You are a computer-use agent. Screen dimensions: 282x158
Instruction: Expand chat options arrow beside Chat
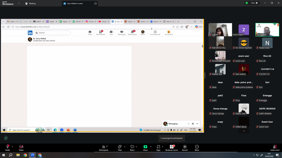click(x=125, y=147)
